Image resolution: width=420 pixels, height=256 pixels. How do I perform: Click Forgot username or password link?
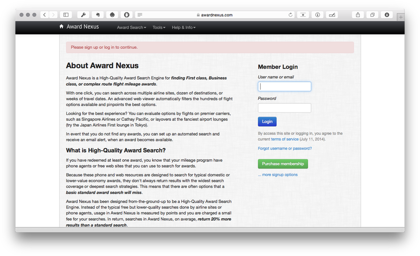[x=285, y=148]
